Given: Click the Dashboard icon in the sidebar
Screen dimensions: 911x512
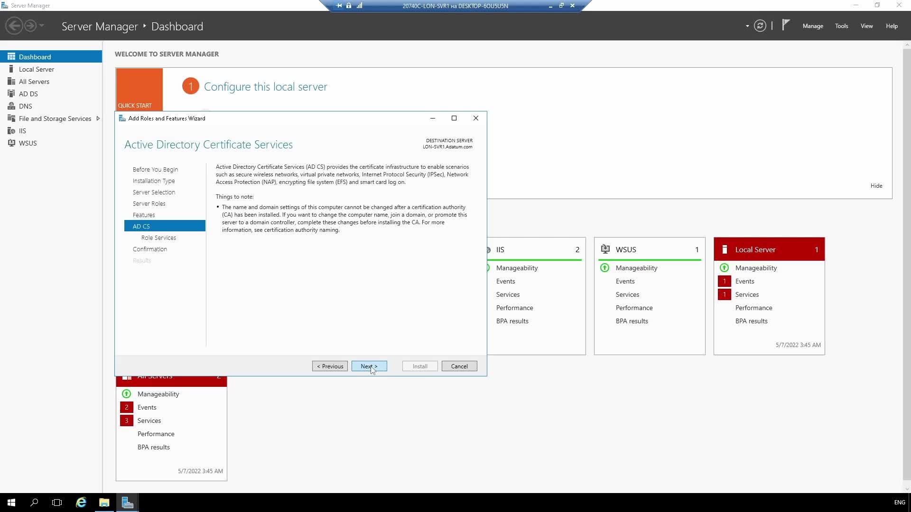Looking at the screenshot, I should pyautogui.click(x=11, y=56).
